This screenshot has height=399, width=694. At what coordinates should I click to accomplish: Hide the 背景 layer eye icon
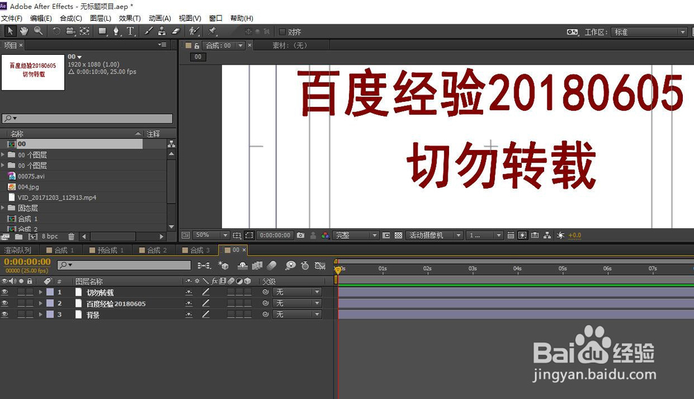5,314
